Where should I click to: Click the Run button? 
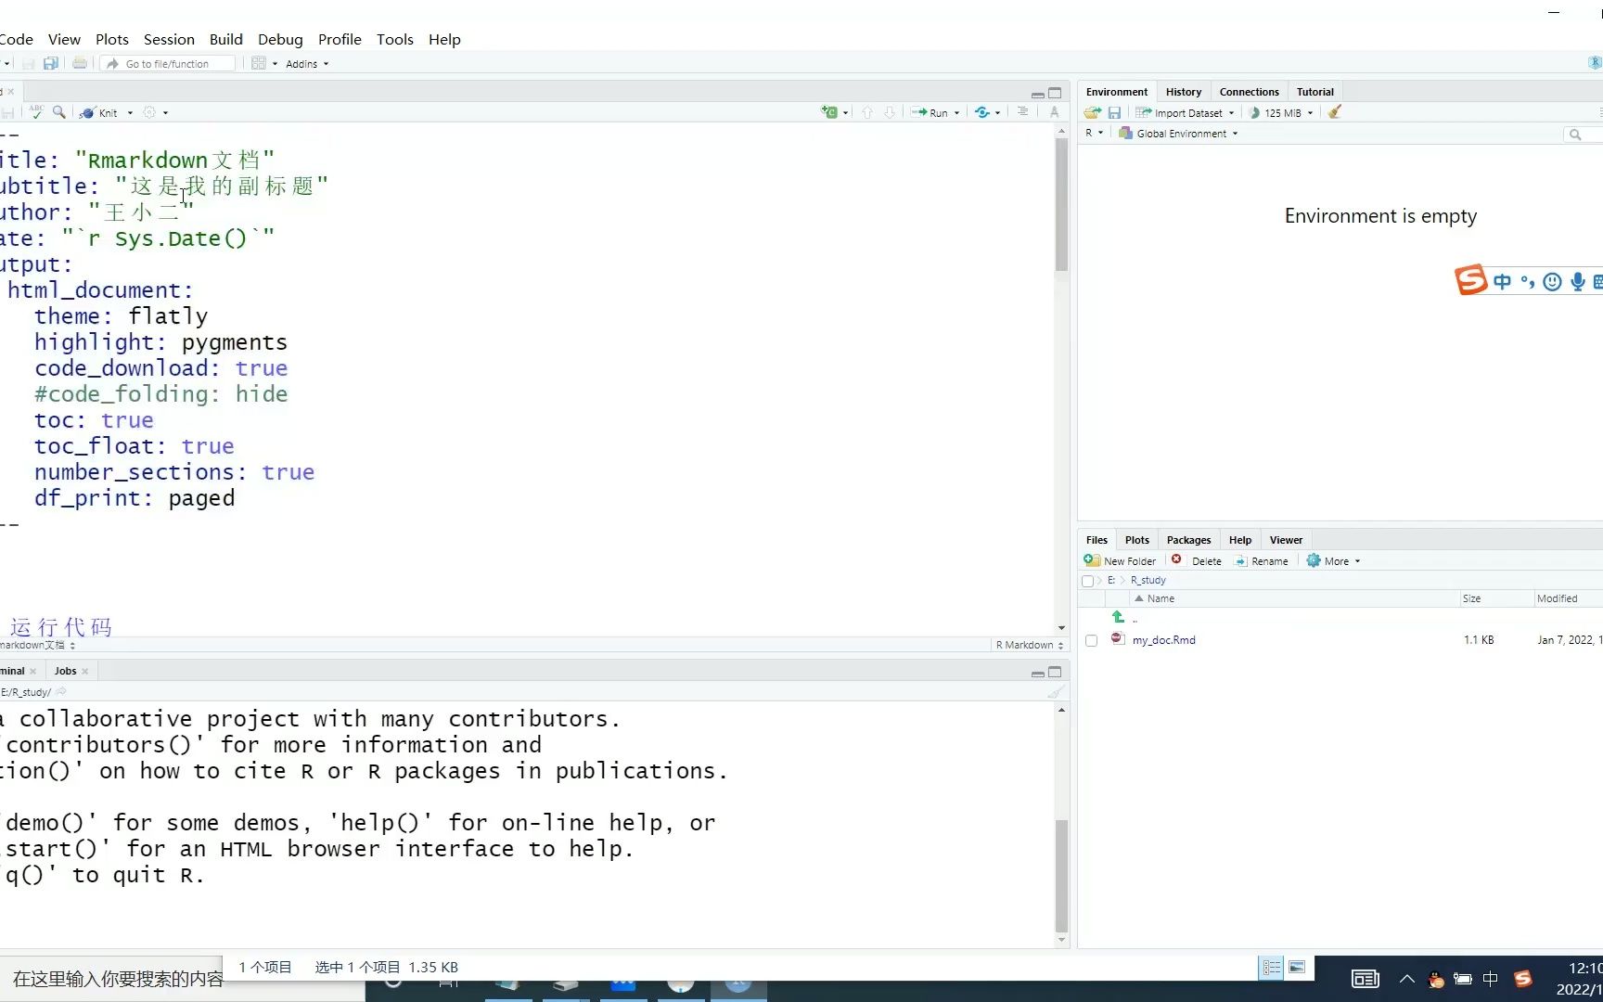click(930, 112)
